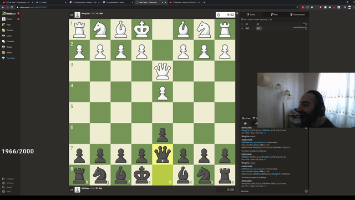Collapse the left sidebar
The width and height of the screenshot is (355, 200).
[8, 179]
